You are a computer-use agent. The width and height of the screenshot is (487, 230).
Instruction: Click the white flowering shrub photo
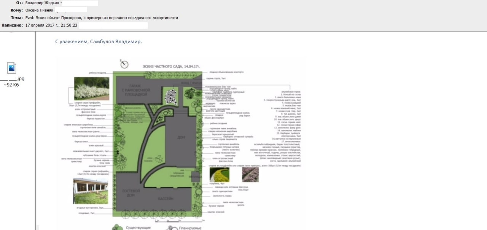point(91,89)
